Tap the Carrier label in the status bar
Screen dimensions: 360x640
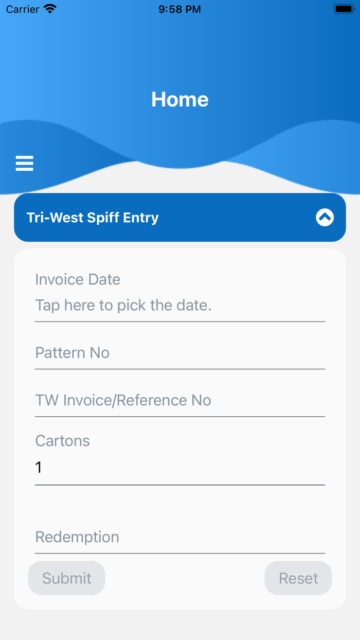pyautogui.click(x=22, y=8)
